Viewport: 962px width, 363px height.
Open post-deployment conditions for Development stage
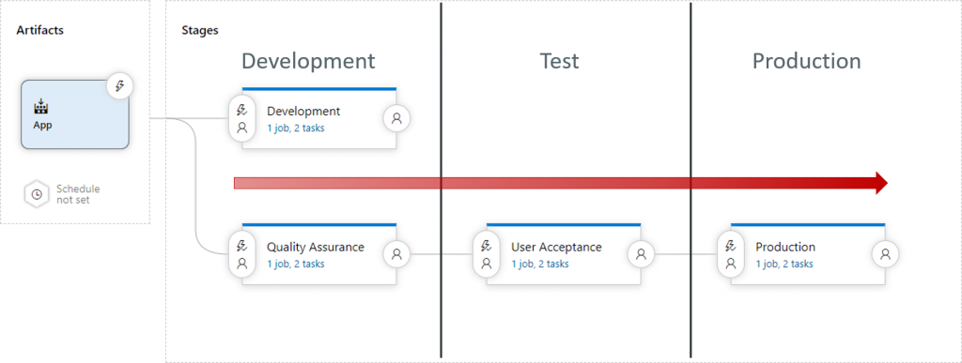pos(396,119)
